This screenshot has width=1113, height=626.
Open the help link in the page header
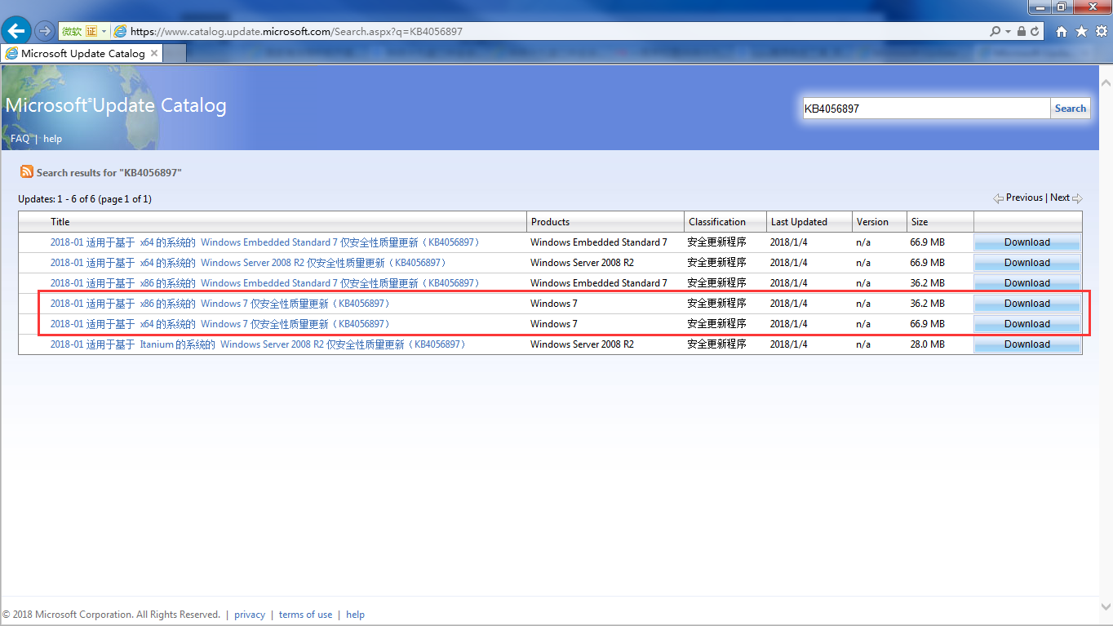52,139
